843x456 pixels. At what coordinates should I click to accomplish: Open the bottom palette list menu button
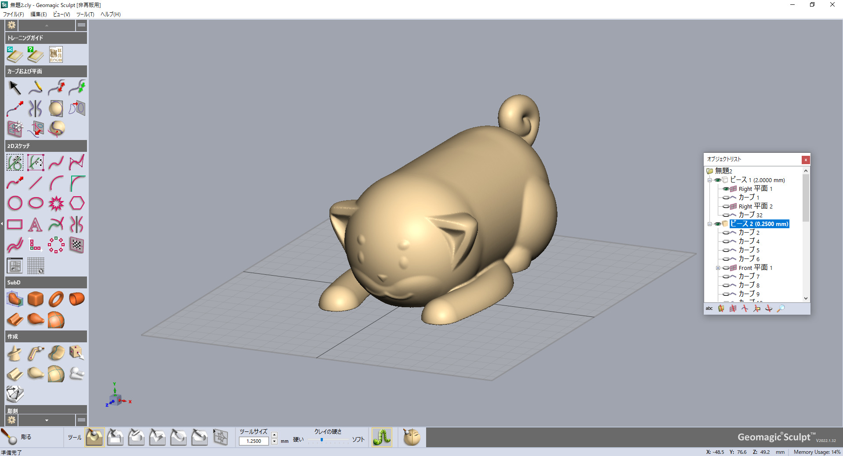(x=81, y=420)
